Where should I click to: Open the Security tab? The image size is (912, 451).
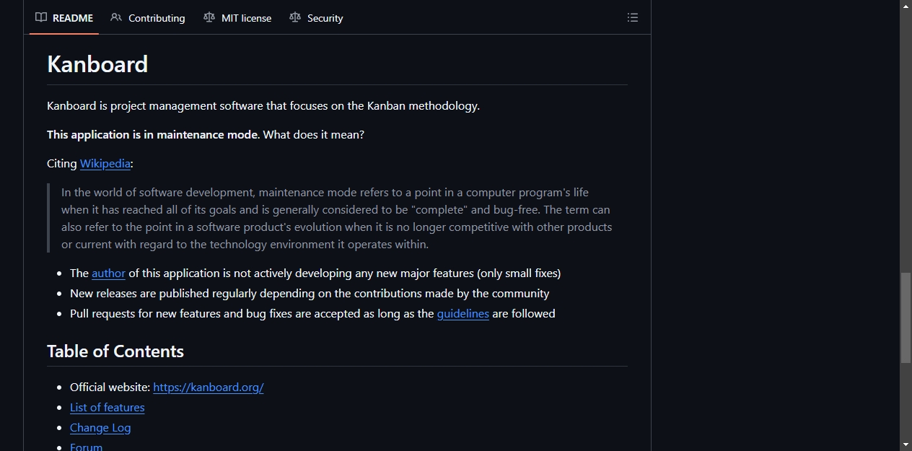point(316,18)
